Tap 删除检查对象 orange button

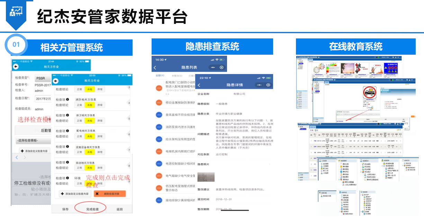(110, 194)
